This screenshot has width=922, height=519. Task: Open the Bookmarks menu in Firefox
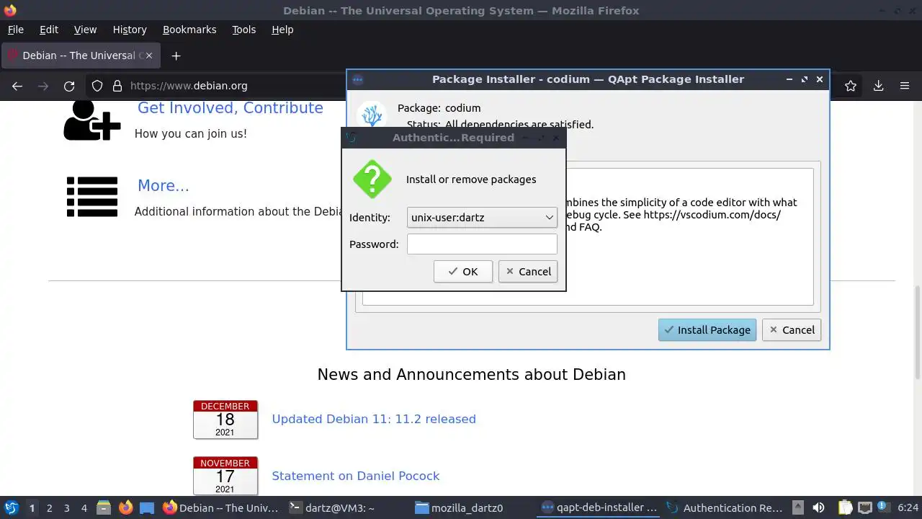click(189, 30)
